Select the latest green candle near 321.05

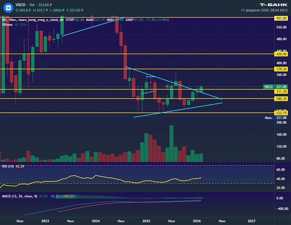tap(201, 89)
